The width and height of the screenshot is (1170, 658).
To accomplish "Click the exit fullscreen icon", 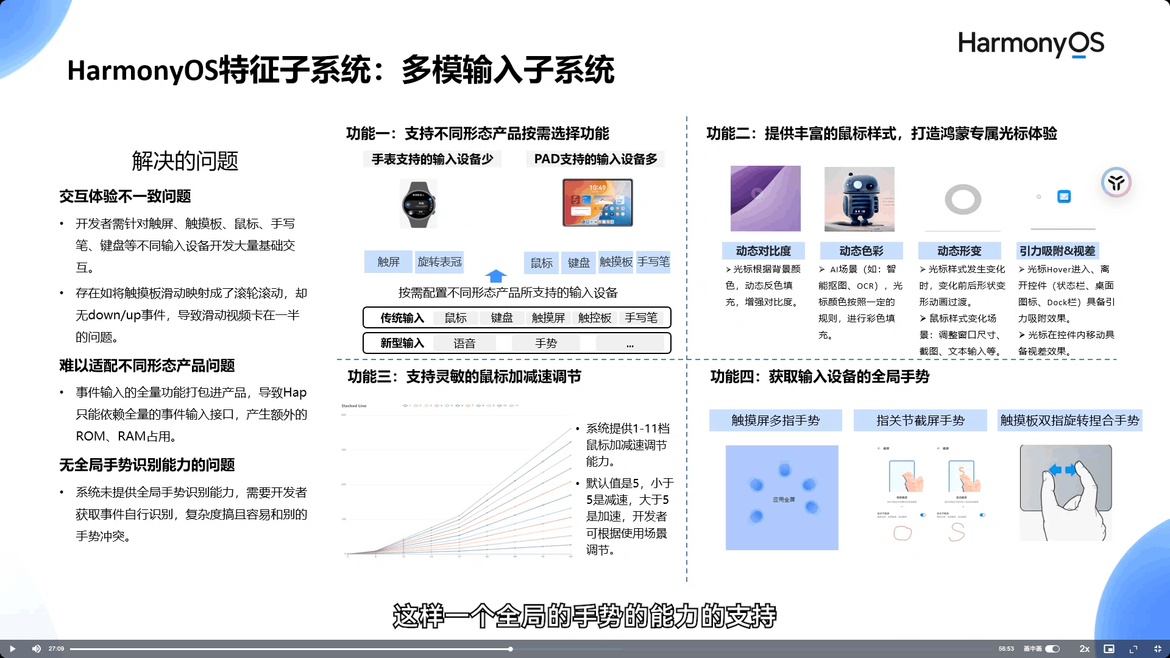I will coord(1158,649).
